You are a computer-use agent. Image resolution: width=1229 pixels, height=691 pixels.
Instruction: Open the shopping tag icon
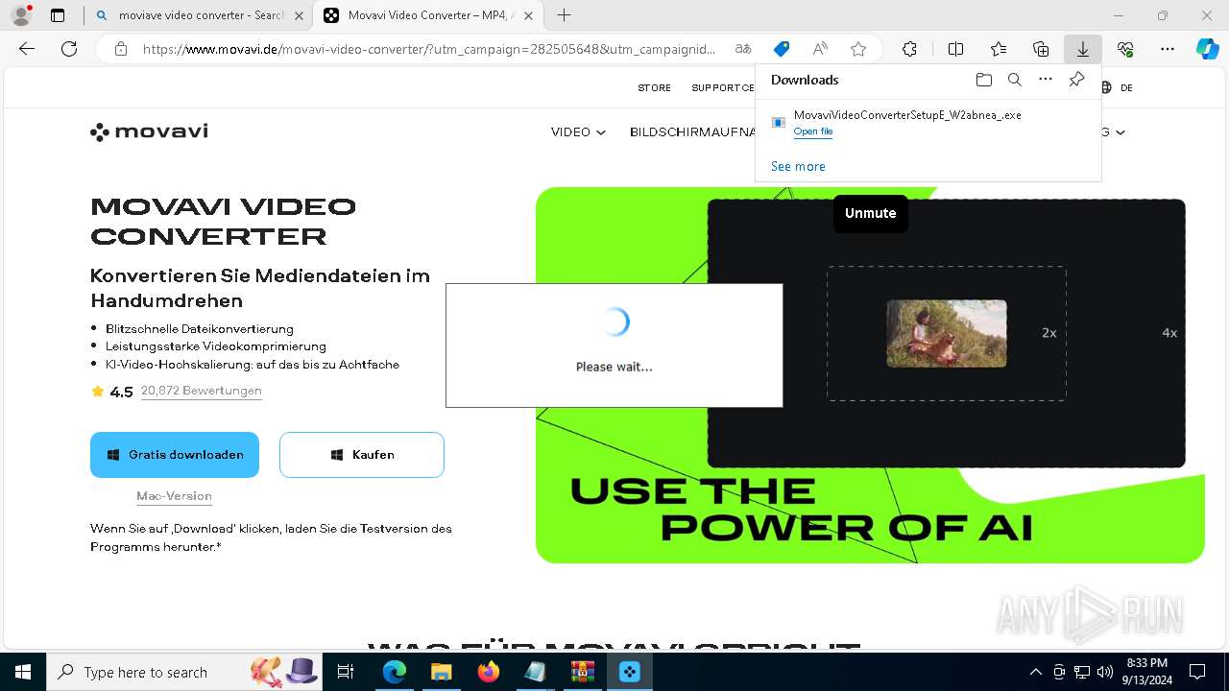(782, 49)
